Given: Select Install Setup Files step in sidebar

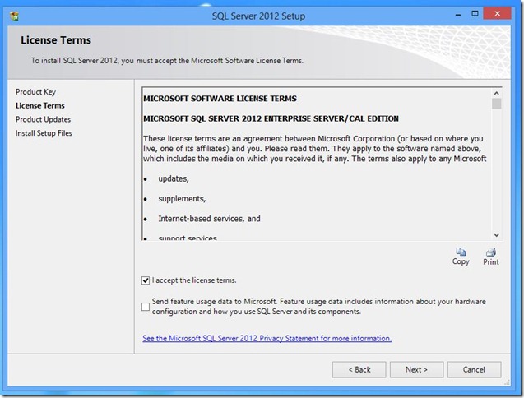Looking at the screenshot, I should tap(44, 133).
